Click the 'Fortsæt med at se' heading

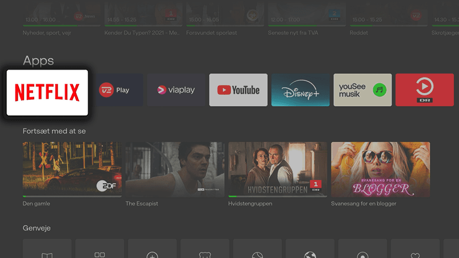pos(54,131)
